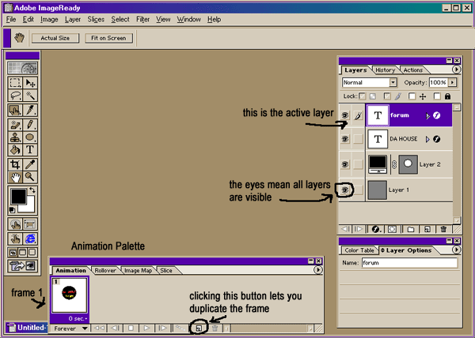Screen dimensions: 475x338
Task: Select the Type tool in the toolbox
Action: pos(30,149)
